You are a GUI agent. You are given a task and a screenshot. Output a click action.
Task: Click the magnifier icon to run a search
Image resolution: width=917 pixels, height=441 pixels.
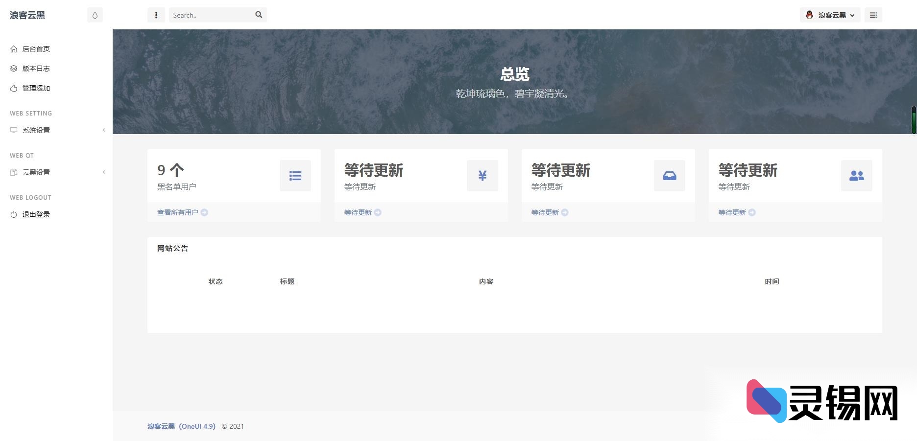pos(259,15)
